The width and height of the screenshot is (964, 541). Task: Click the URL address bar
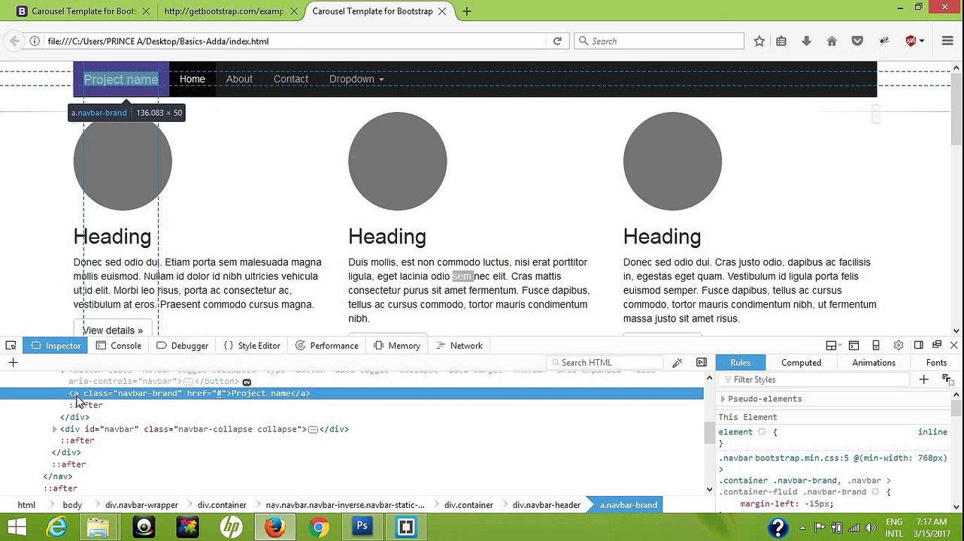point(297,41)
